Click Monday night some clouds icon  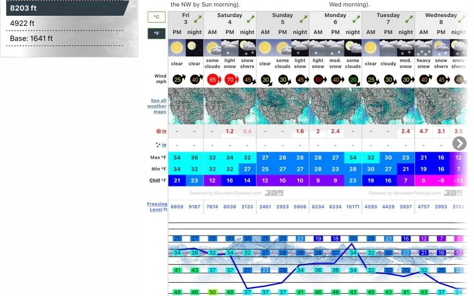353,48
